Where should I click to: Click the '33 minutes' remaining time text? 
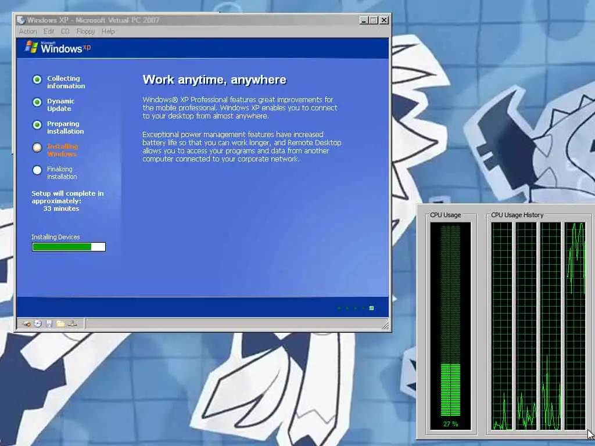(x=61, y=208)
